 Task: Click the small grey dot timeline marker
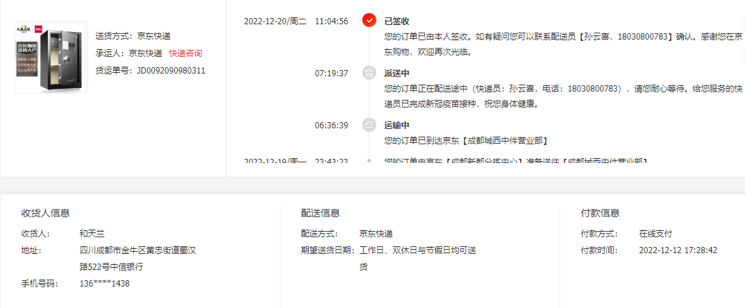coord(369,161)
